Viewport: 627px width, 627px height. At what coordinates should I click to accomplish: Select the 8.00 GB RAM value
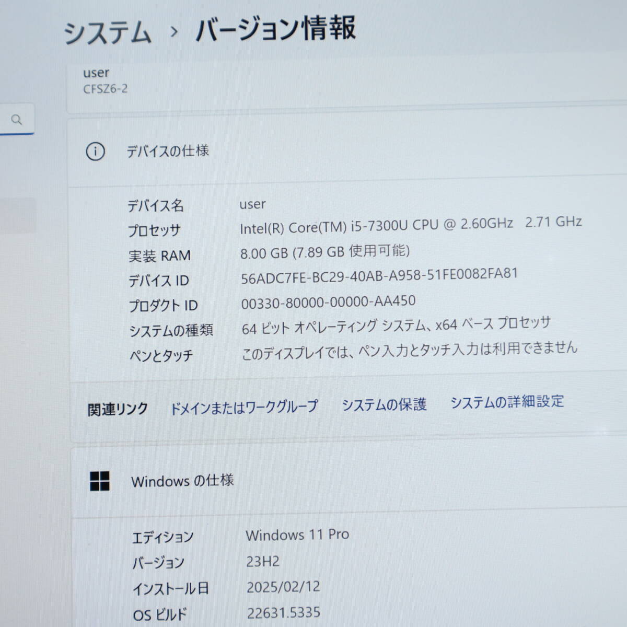tap(325, 252)
